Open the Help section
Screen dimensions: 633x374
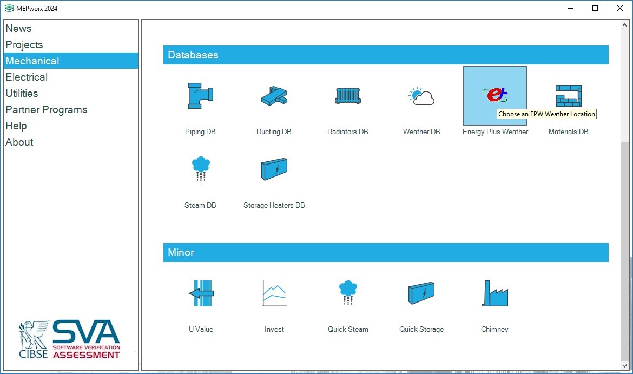[x=71, y=126]
